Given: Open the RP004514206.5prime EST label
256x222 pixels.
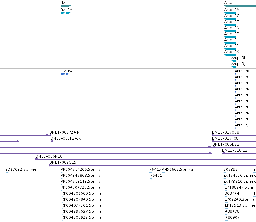Looking at the screenshot, I should tap(81, 169).
